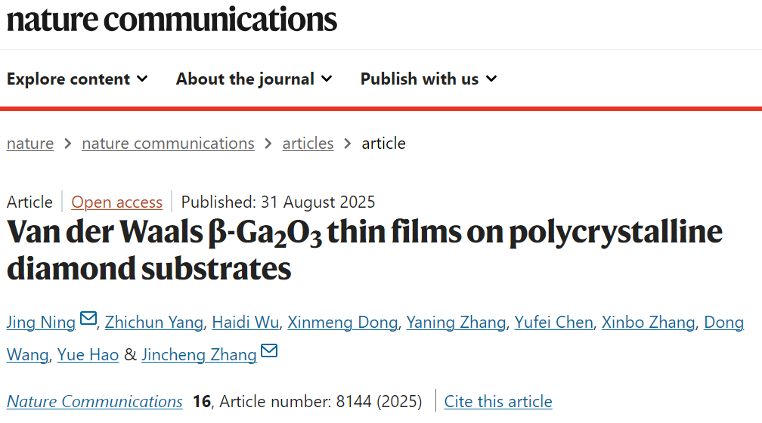Screen dimensions: 762x423
Task: Open author Jing Ning's profile link
Action: tap(42, 323)
